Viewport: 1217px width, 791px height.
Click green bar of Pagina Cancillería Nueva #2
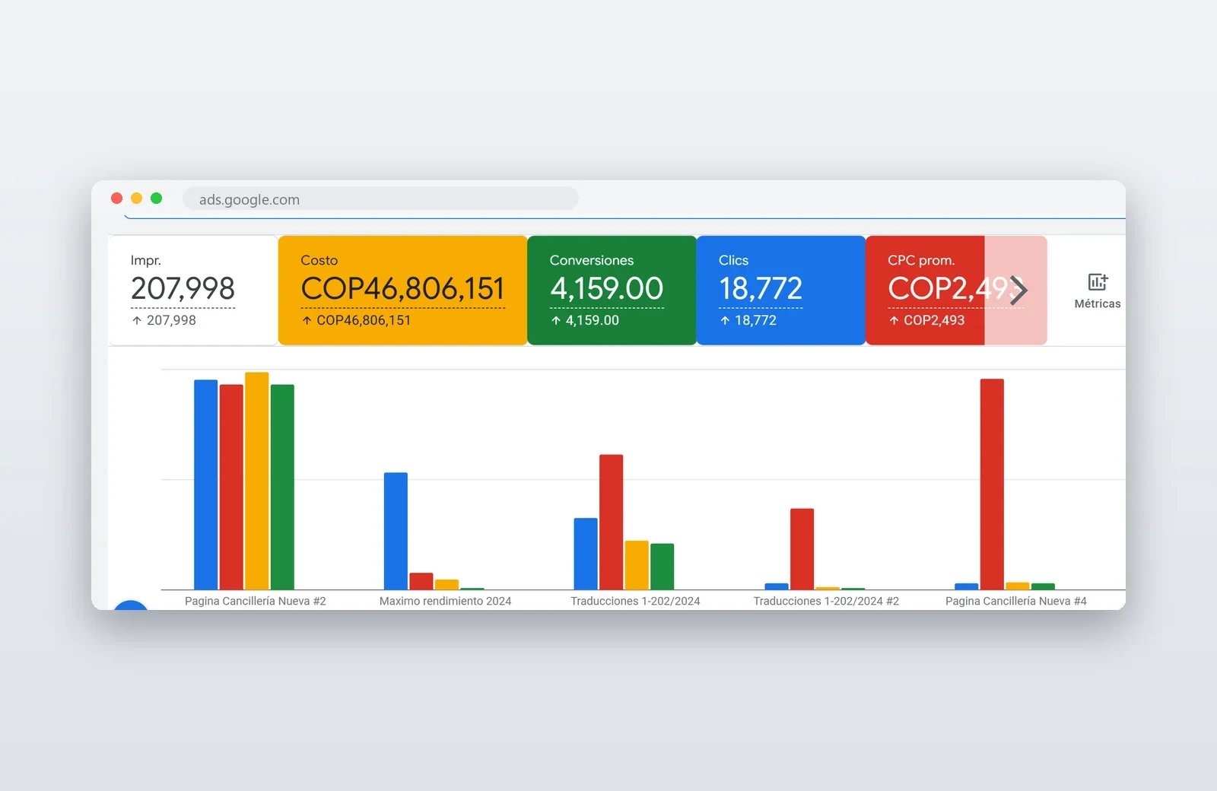pos(282,487)
